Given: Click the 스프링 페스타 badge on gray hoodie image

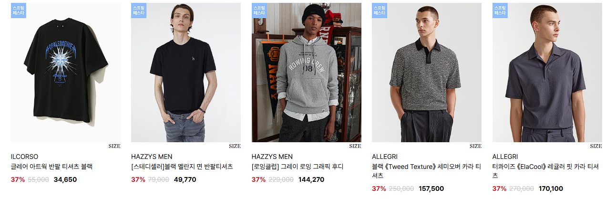Looking at the screenshot, I should [259, 10].
